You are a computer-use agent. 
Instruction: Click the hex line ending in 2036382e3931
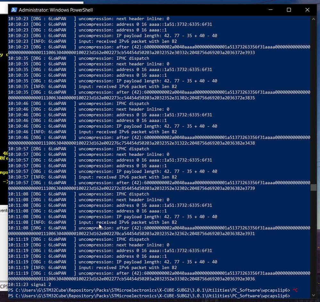[x=131, y=234]
